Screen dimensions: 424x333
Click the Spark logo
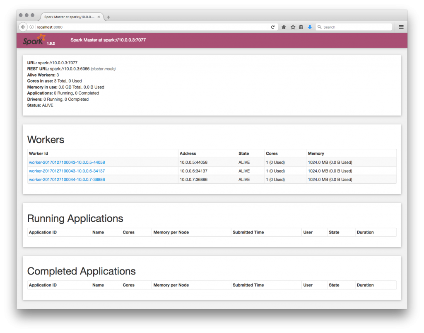[x=34, y=40]
